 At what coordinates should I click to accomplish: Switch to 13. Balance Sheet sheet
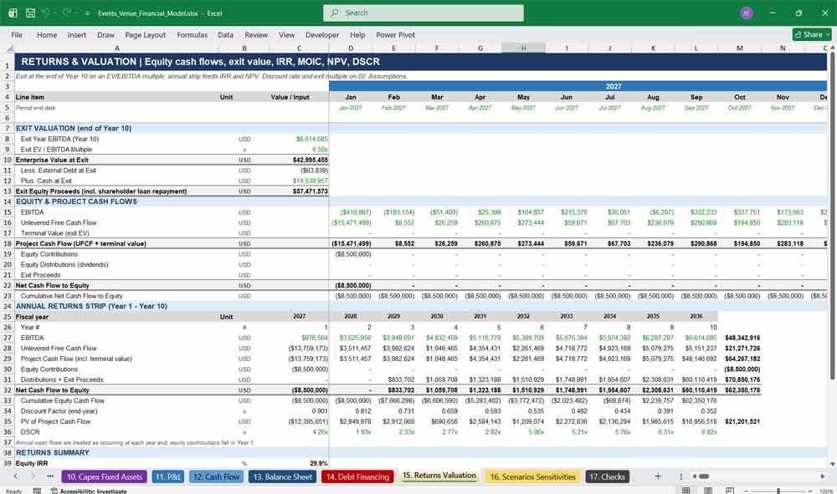(x=282, y=477)
